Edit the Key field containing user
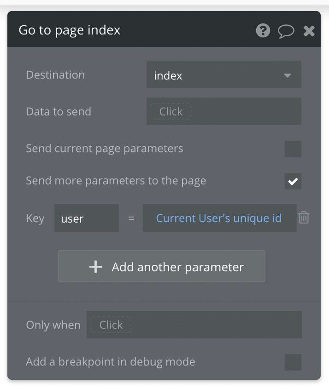This screenshot has width=329, height=389. 86,217
